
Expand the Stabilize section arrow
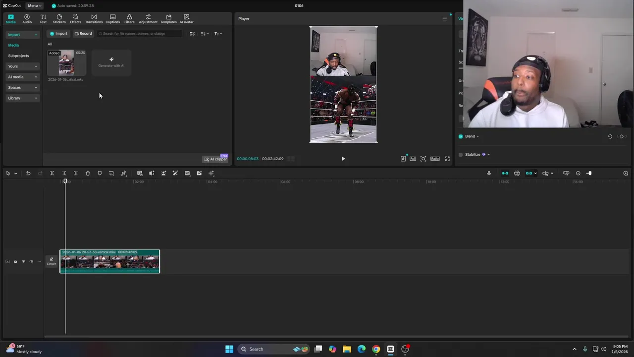[489, 155]
